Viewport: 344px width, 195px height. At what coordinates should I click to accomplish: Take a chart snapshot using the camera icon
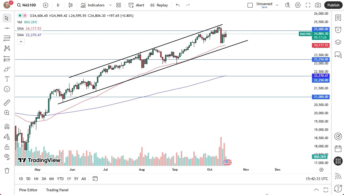[x=318, y=5]
